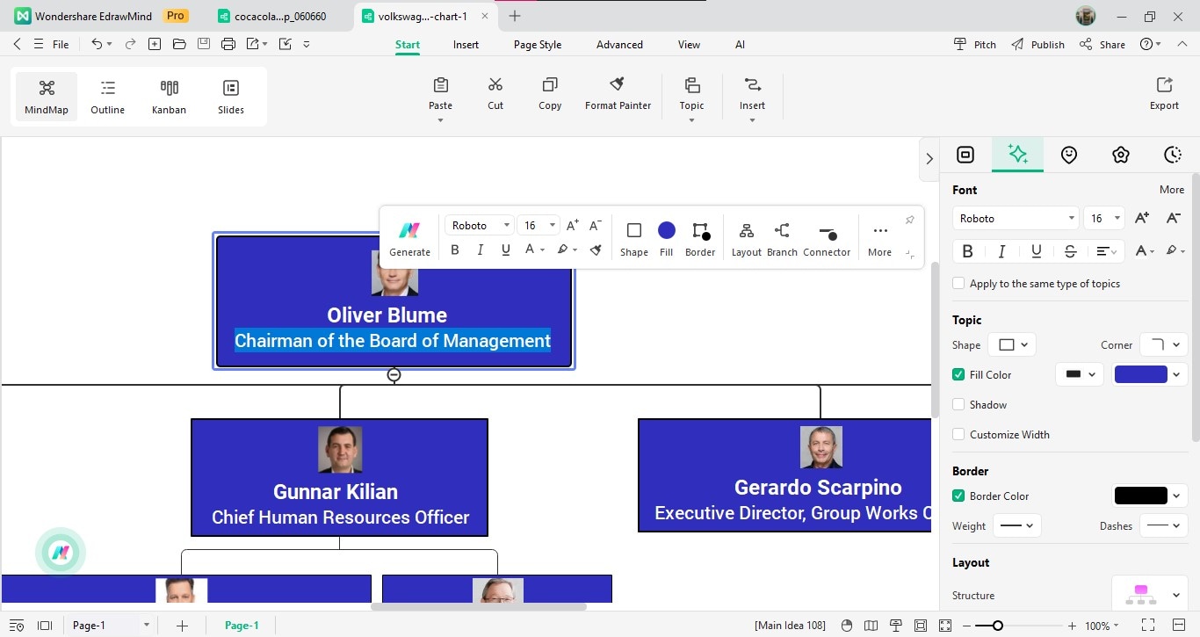Add a new page with plus button
Image resolution: width=1200 pixels, height=637 pixels.
(x=182, y=626)
